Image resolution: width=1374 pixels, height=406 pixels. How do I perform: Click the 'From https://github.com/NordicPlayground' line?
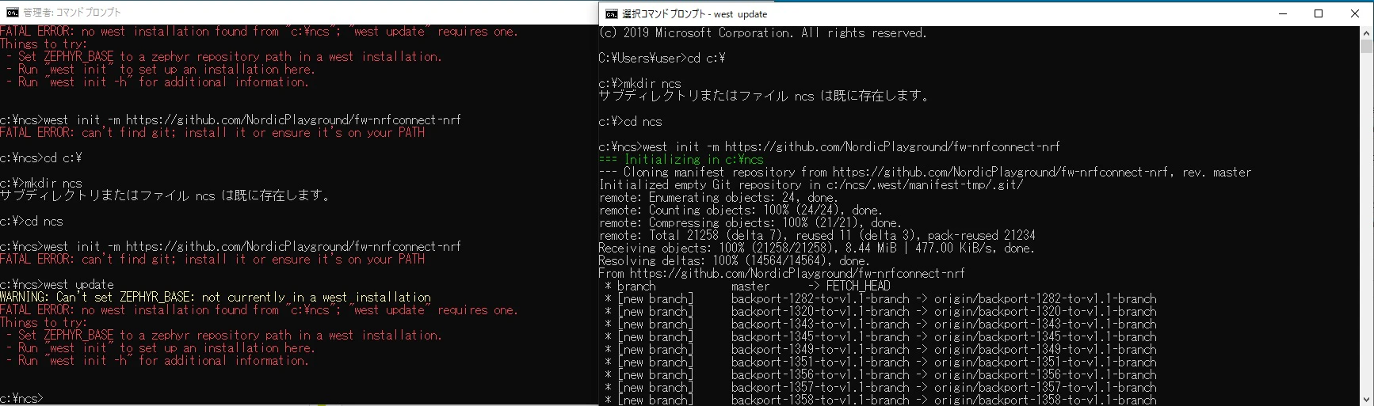coord(782,273)
